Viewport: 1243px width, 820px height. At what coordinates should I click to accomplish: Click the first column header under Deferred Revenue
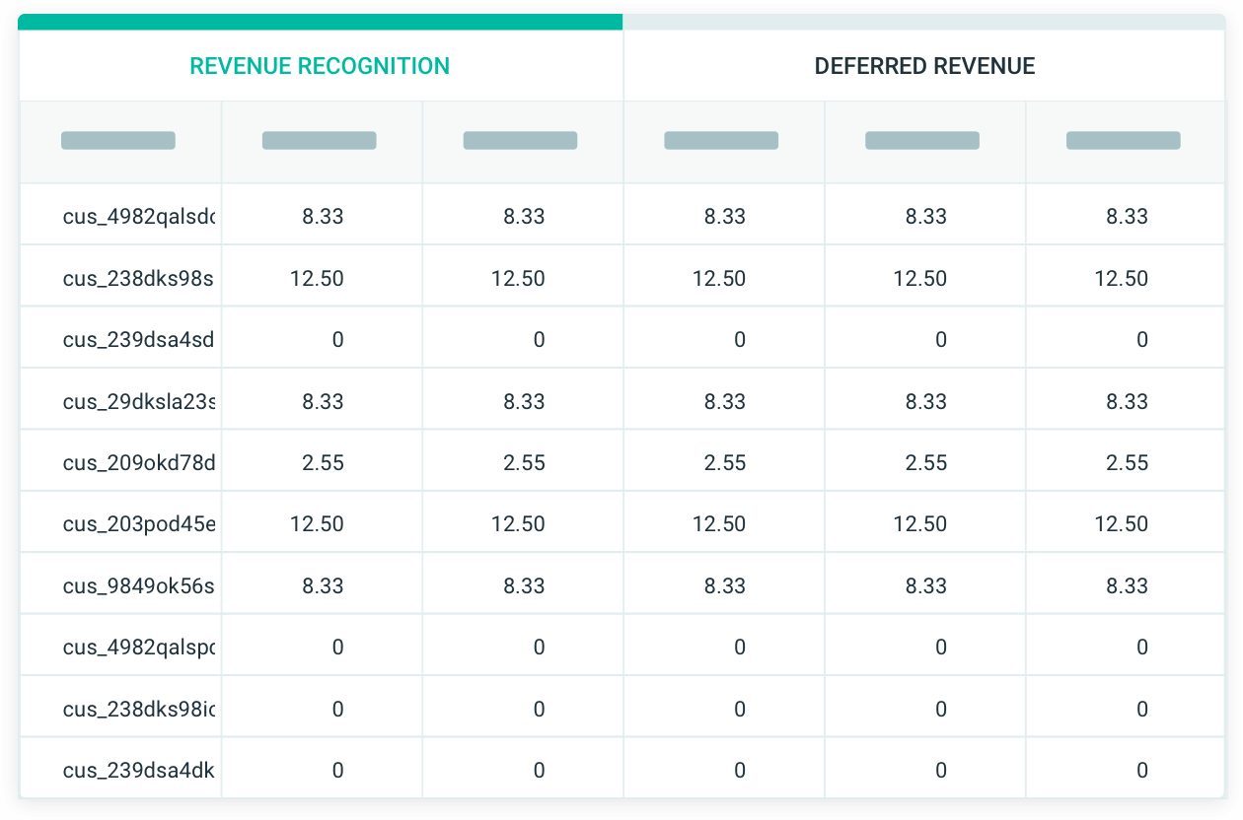721,140
